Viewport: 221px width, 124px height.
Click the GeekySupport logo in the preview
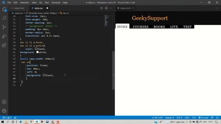(150, 18)
